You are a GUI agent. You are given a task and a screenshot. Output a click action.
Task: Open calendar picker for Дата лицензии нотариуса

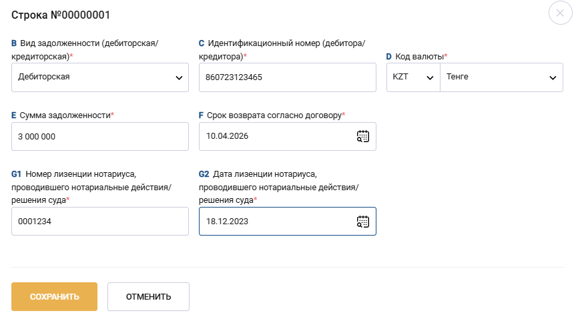tap(362, 222)
